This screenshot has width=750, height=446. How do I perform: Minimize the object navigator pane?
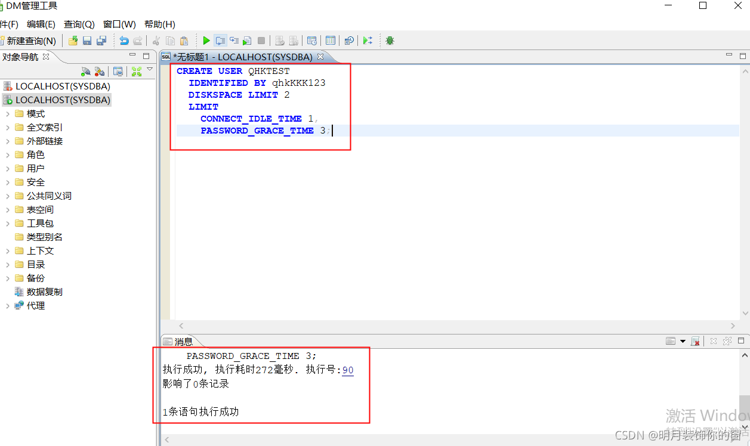132,55
